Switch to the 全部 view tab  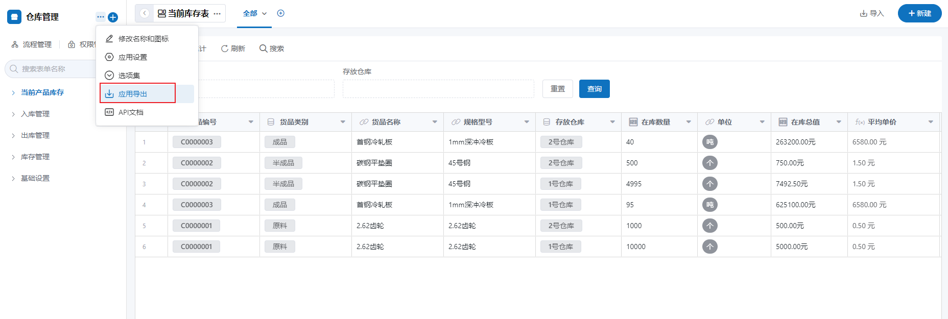[250, 13]
